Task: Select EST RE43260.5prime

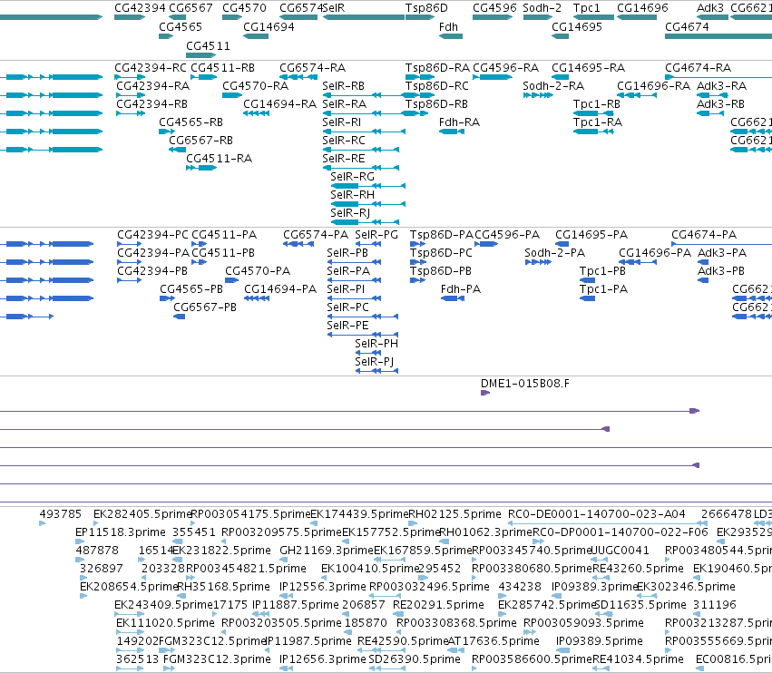Action: [638, 568]
